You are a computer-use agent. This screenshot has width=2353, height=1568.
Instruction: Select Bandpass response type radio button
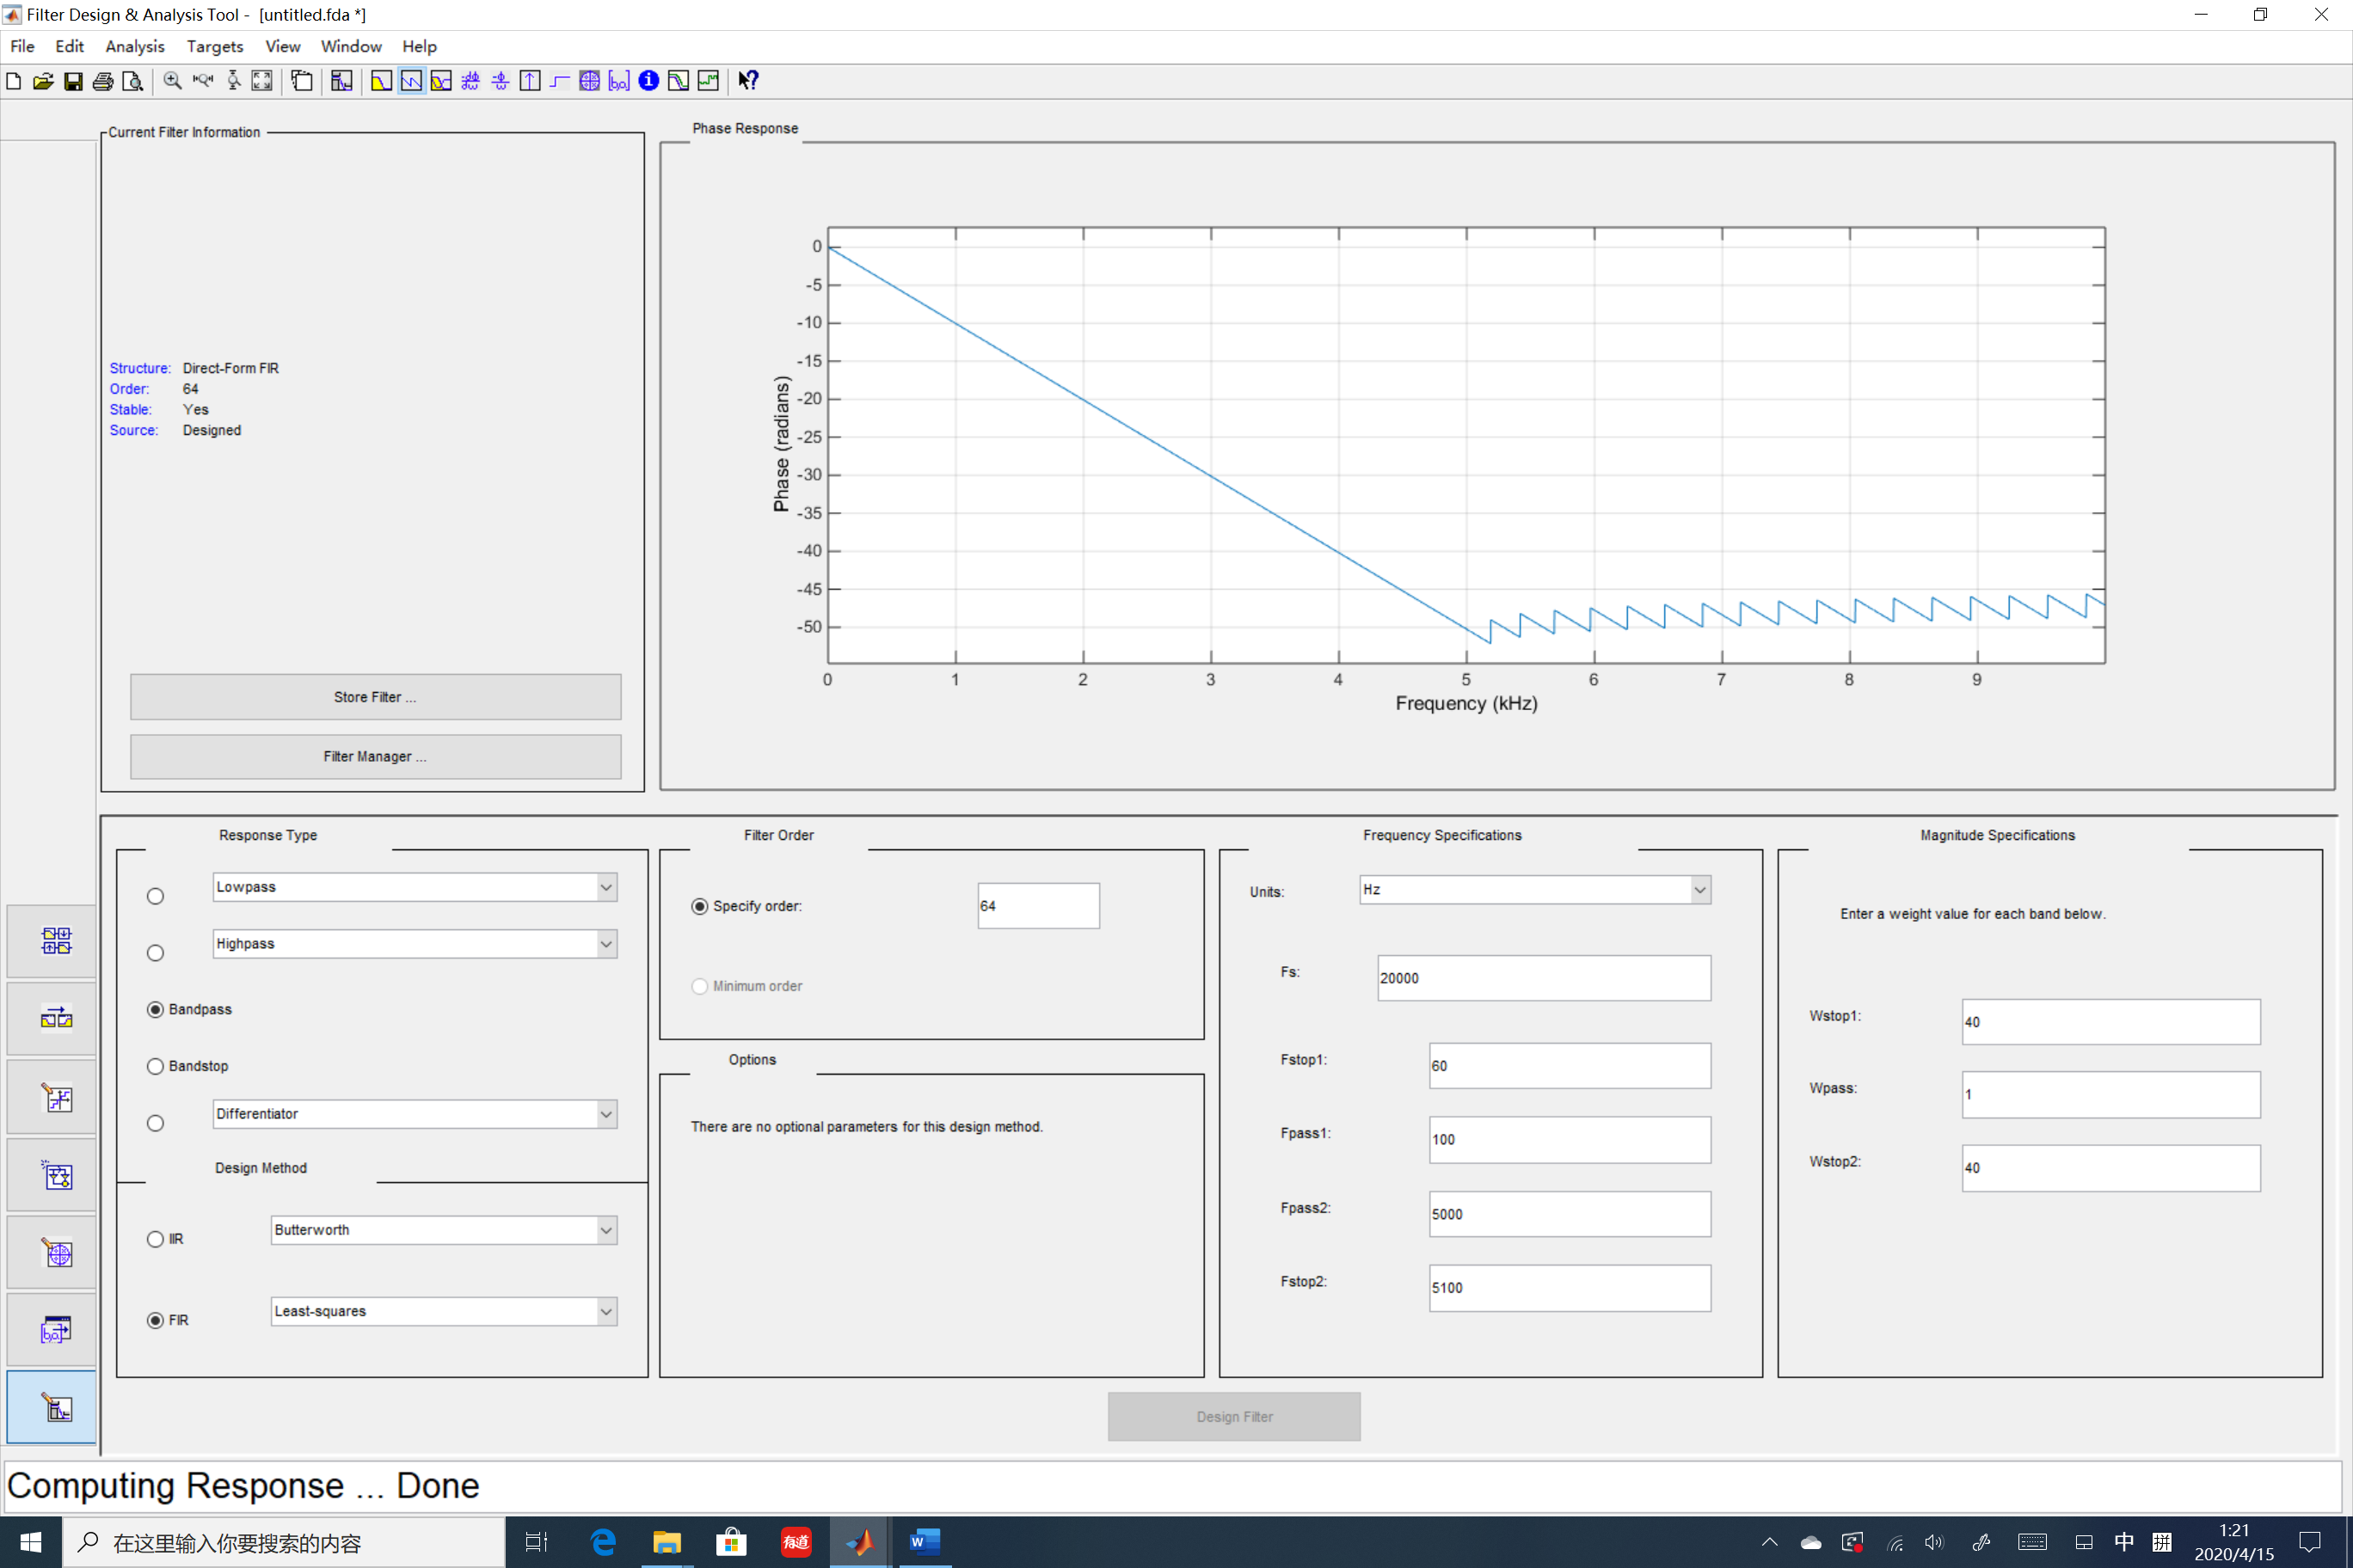(x=154, y=1008)
